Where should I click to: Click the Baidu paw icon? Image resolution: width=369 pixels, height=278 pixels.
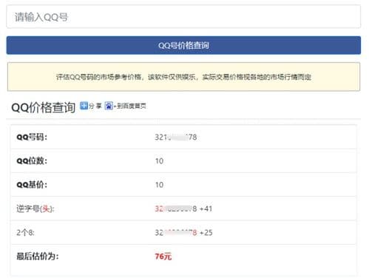click(x=109, y=106)
